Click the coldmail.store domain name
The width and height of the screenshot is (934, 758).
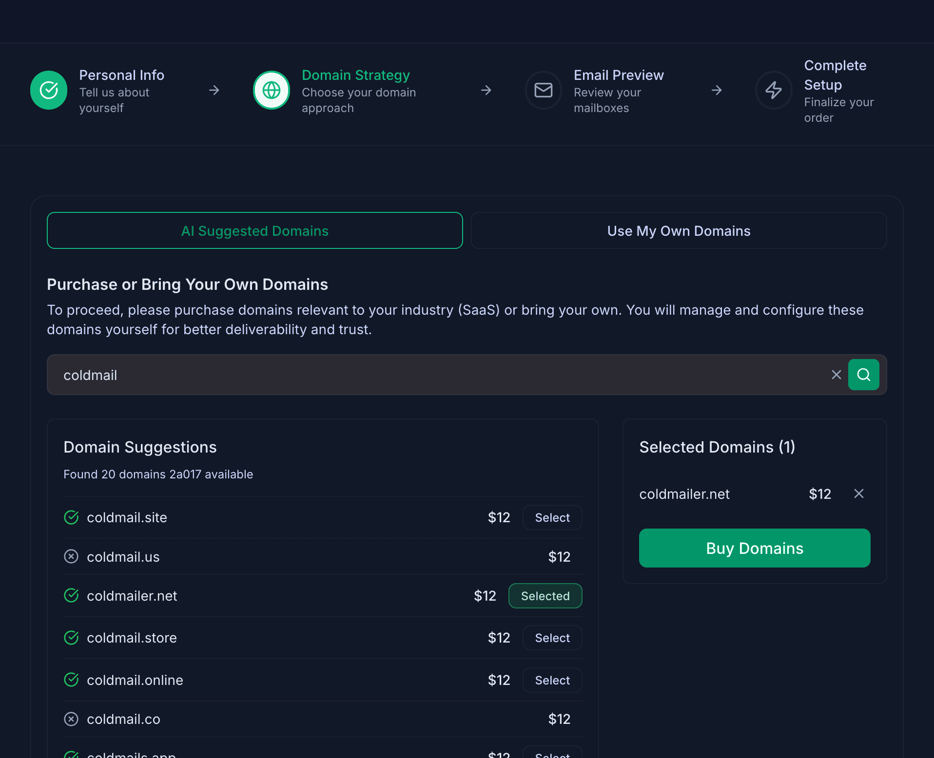click(132, 638)
